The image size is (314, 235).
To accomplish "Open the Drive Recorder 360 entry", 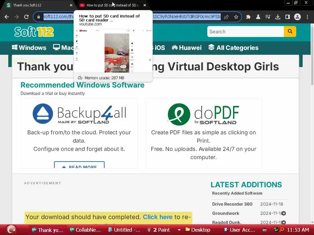I will [x=232, y=204].
